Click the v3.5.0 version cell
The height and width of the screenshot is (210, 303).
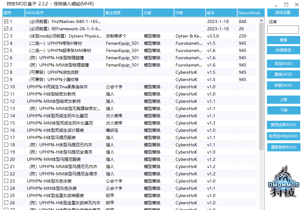(213, 36)
